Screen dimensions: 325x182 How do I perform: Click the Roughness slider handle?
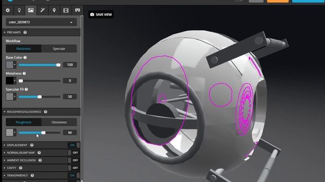43,132
